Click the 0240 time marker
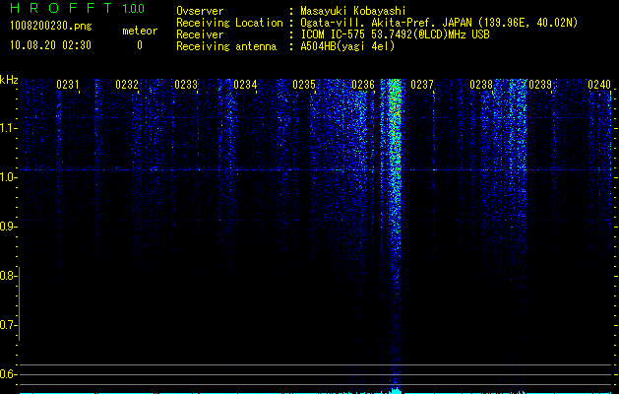The height and width of the screenshot is (394, 619). (x=599, y=85)
